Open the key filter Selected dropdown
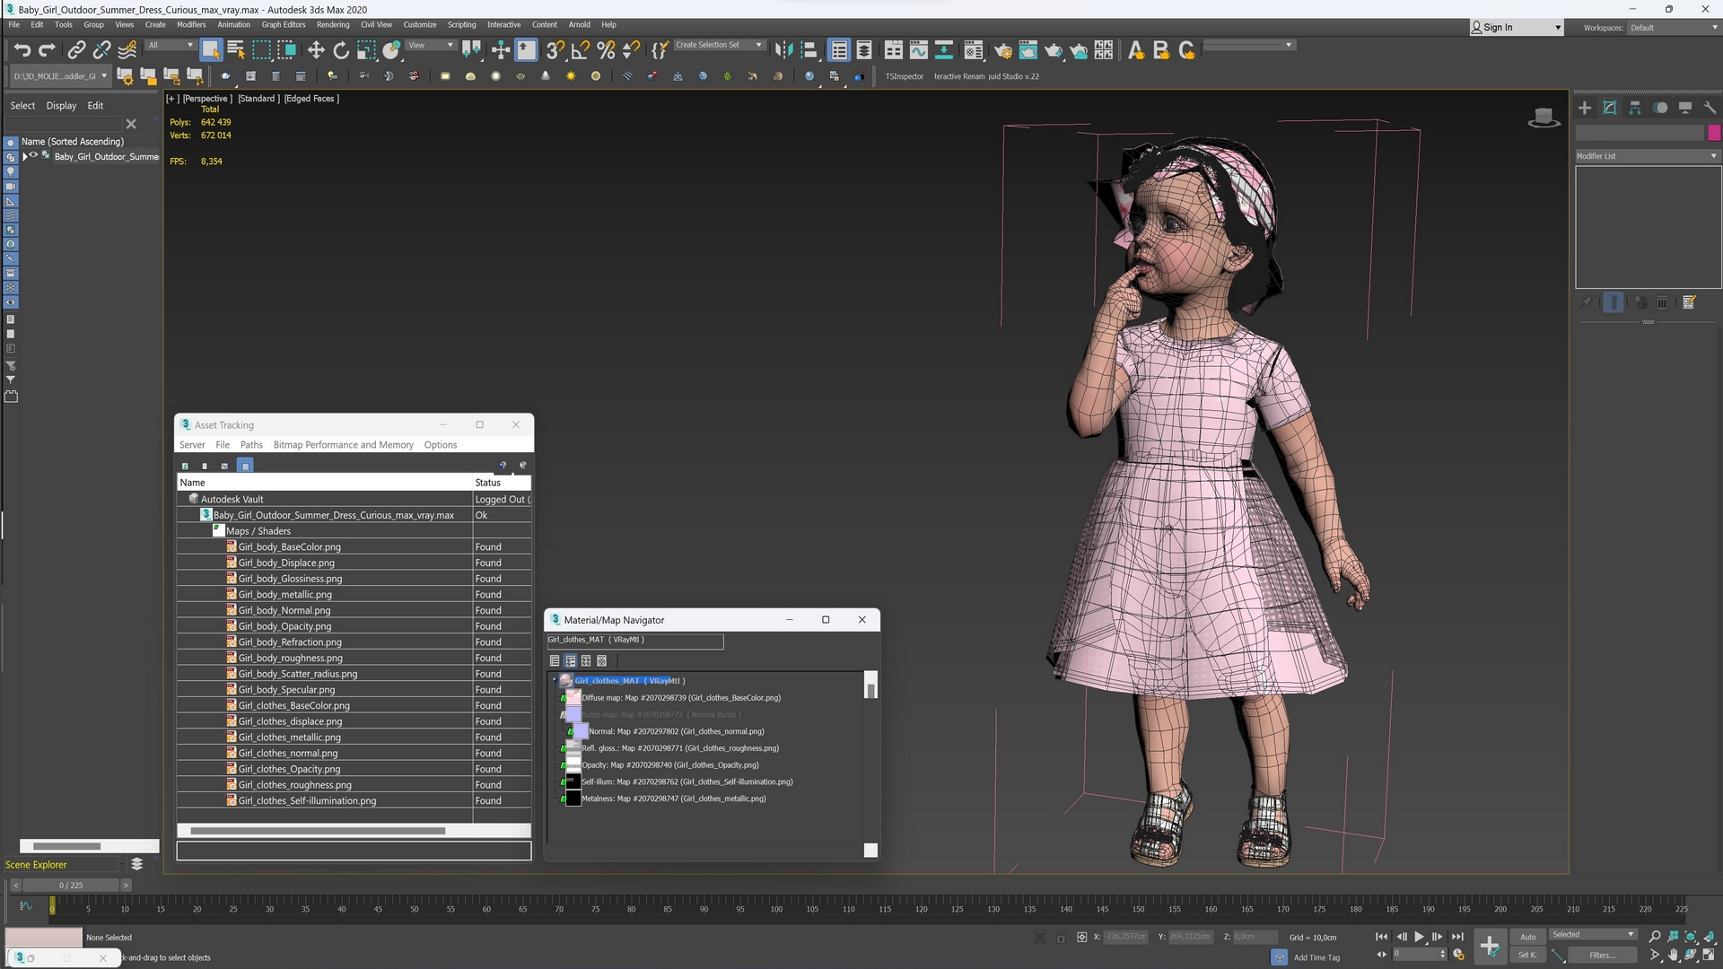 [x=1593, y=935]
